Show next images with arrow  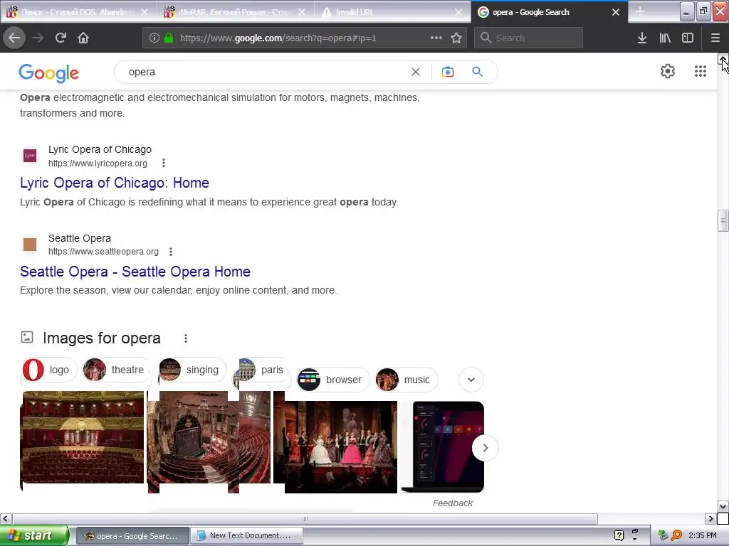pos(485,448)
